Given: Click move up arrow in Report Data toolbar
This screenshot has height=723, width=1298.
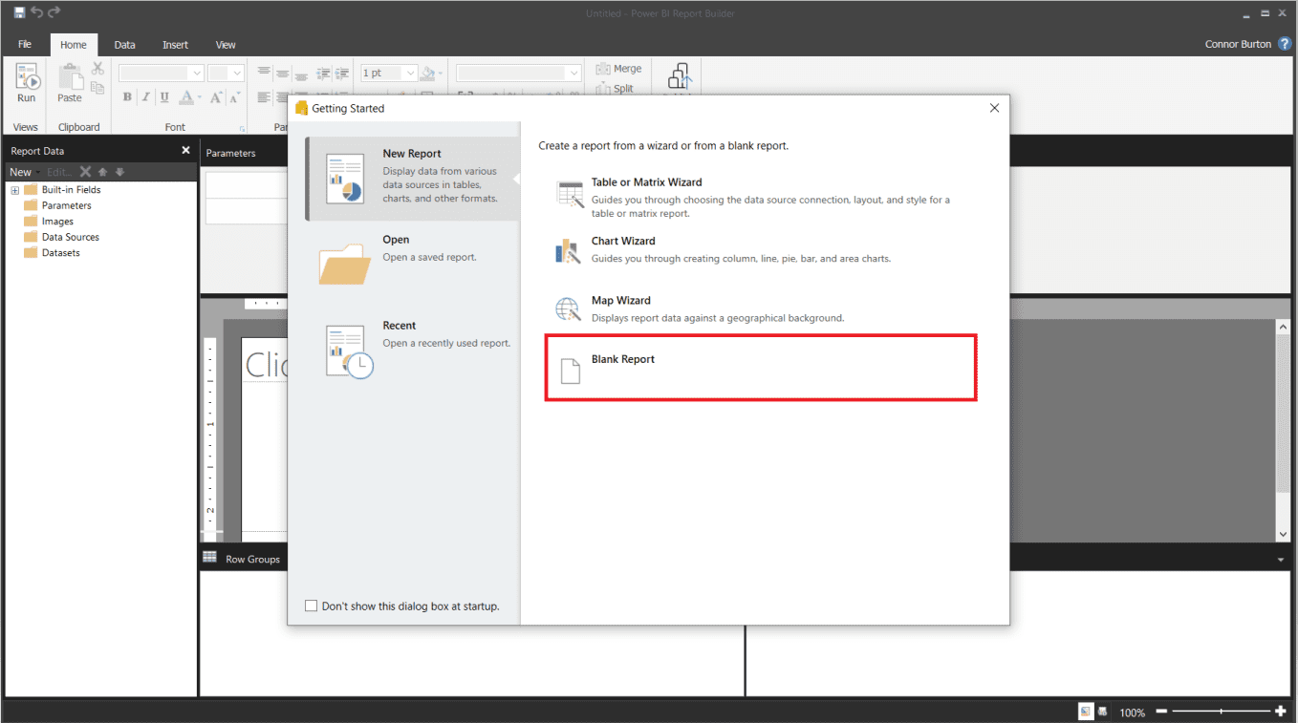Looking at the screenshot, I should 103,172.
